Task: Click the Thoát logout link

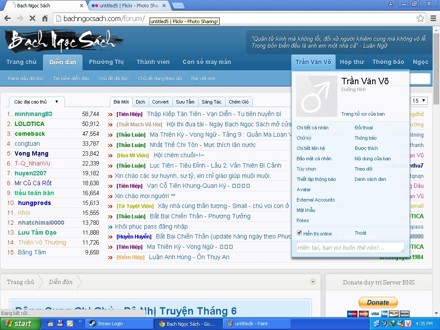Action: click(360, 233)
